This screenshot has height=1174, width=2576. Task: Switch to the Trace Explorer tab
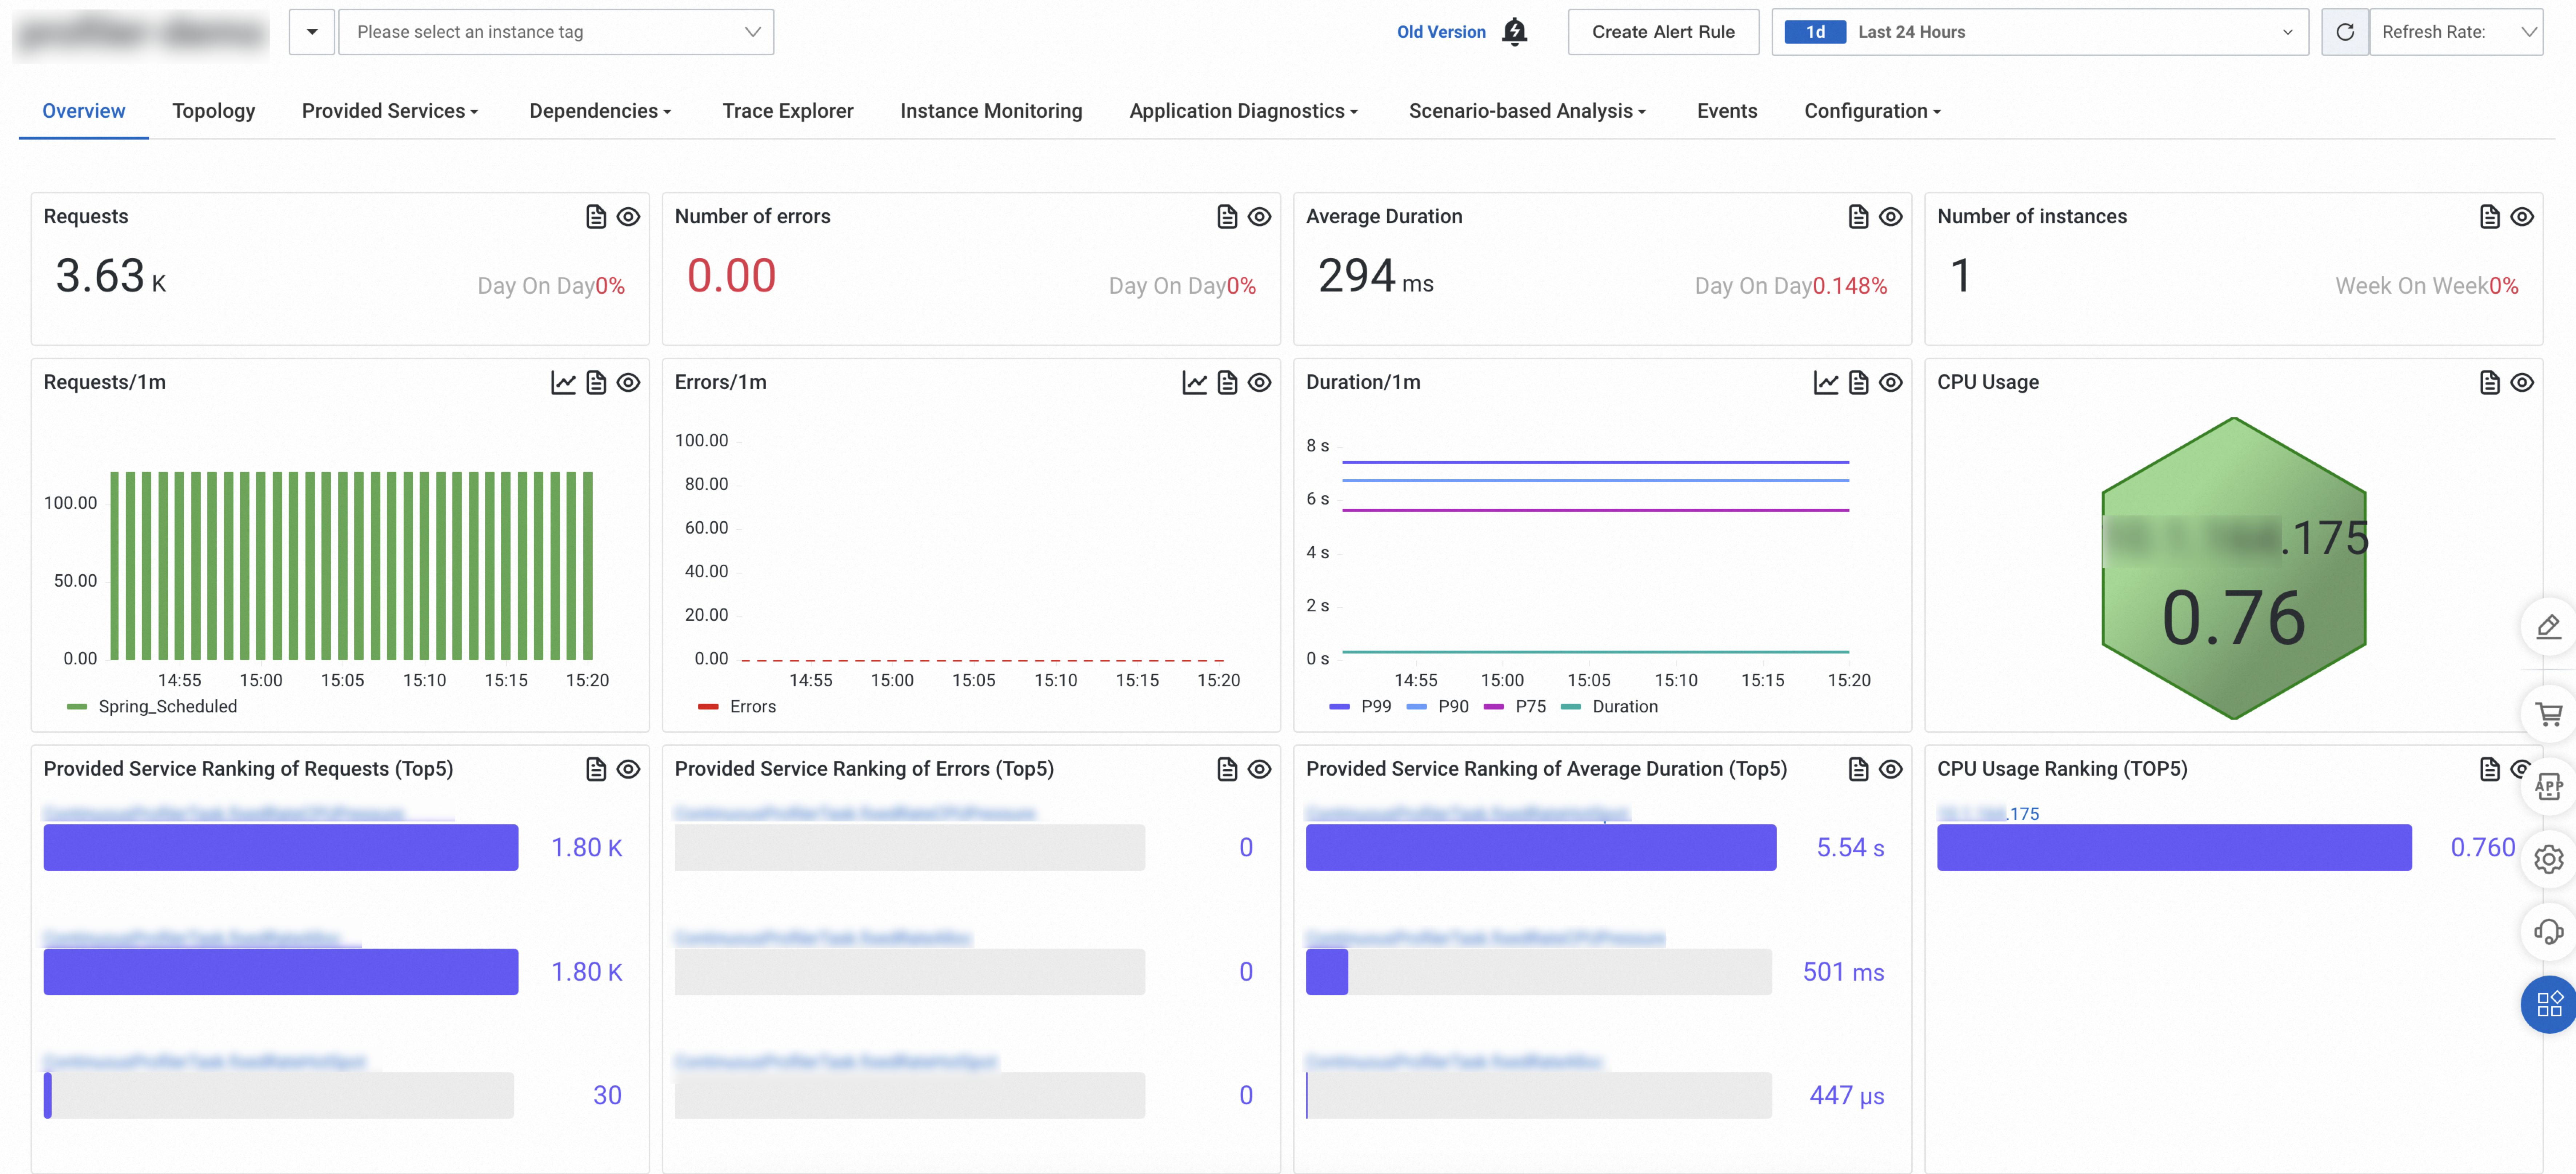coord(788,111)
